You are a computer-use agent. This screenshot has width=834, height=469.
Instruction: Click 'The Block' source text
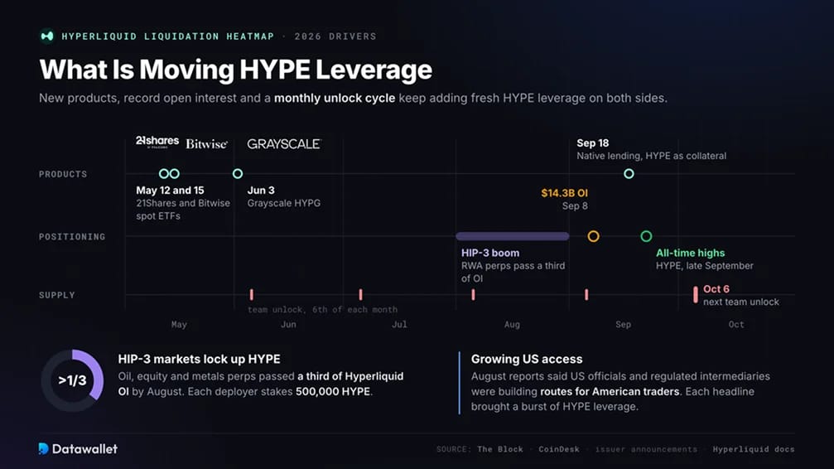coord(500,449)
